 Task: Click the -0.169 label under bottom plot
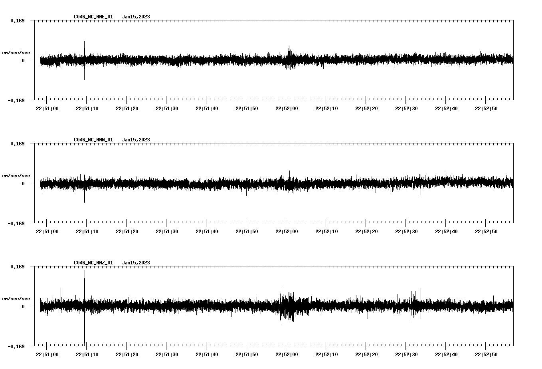(x=16, y=347)
